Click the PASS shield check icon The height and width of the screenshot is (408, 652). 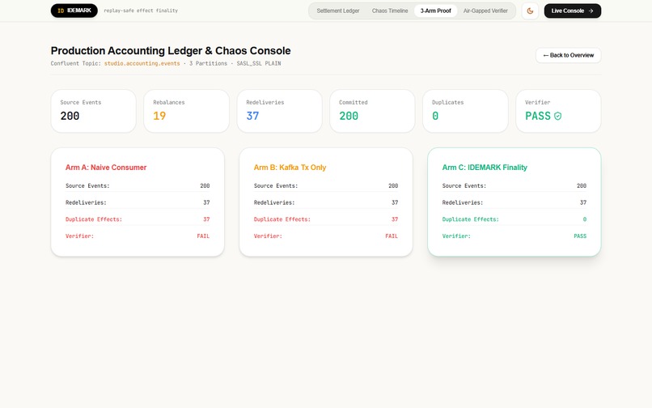[557, 116]
